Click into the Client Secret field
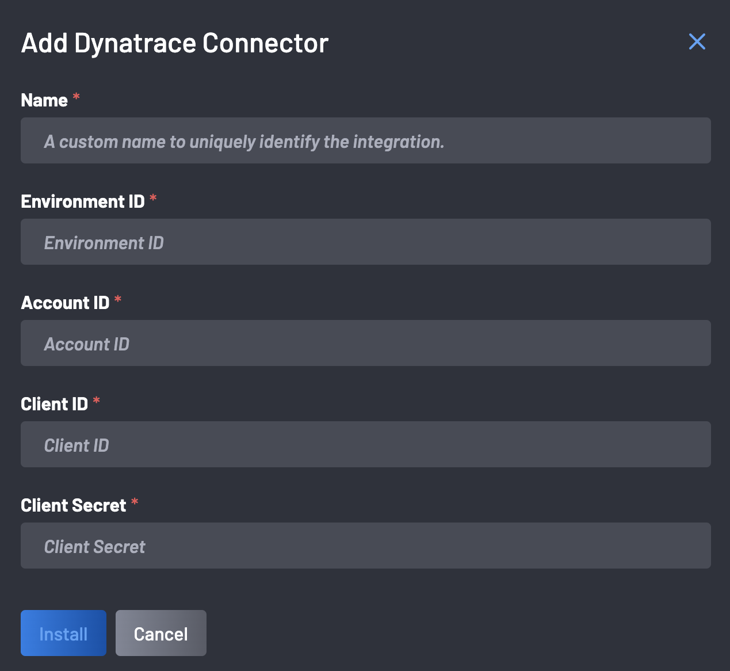 tap(366, 546)
